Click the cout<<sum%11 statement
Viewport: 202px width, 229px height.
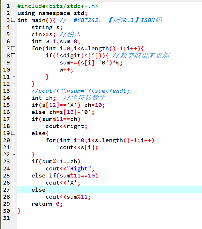coord(68,197)
